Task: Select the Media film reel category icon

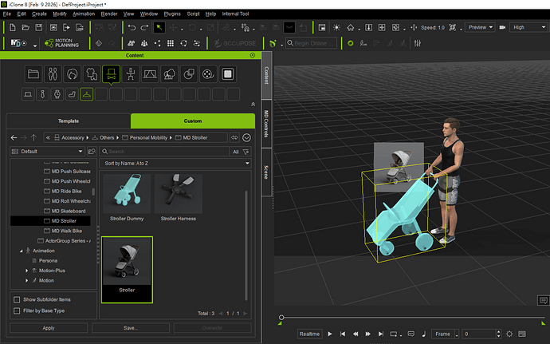Action: [208, 74]
